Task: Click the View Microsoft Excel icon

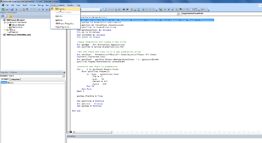Action: coord(3,10)
